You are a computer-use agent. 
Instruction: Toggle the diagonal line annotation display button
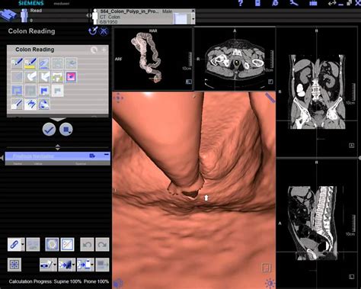(67, 245)
